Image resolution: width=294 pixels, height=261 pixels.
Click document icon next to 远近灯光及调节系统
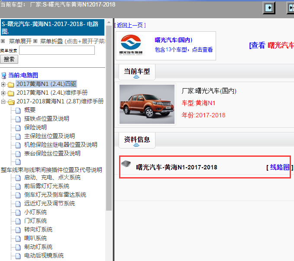coord(18,204)
